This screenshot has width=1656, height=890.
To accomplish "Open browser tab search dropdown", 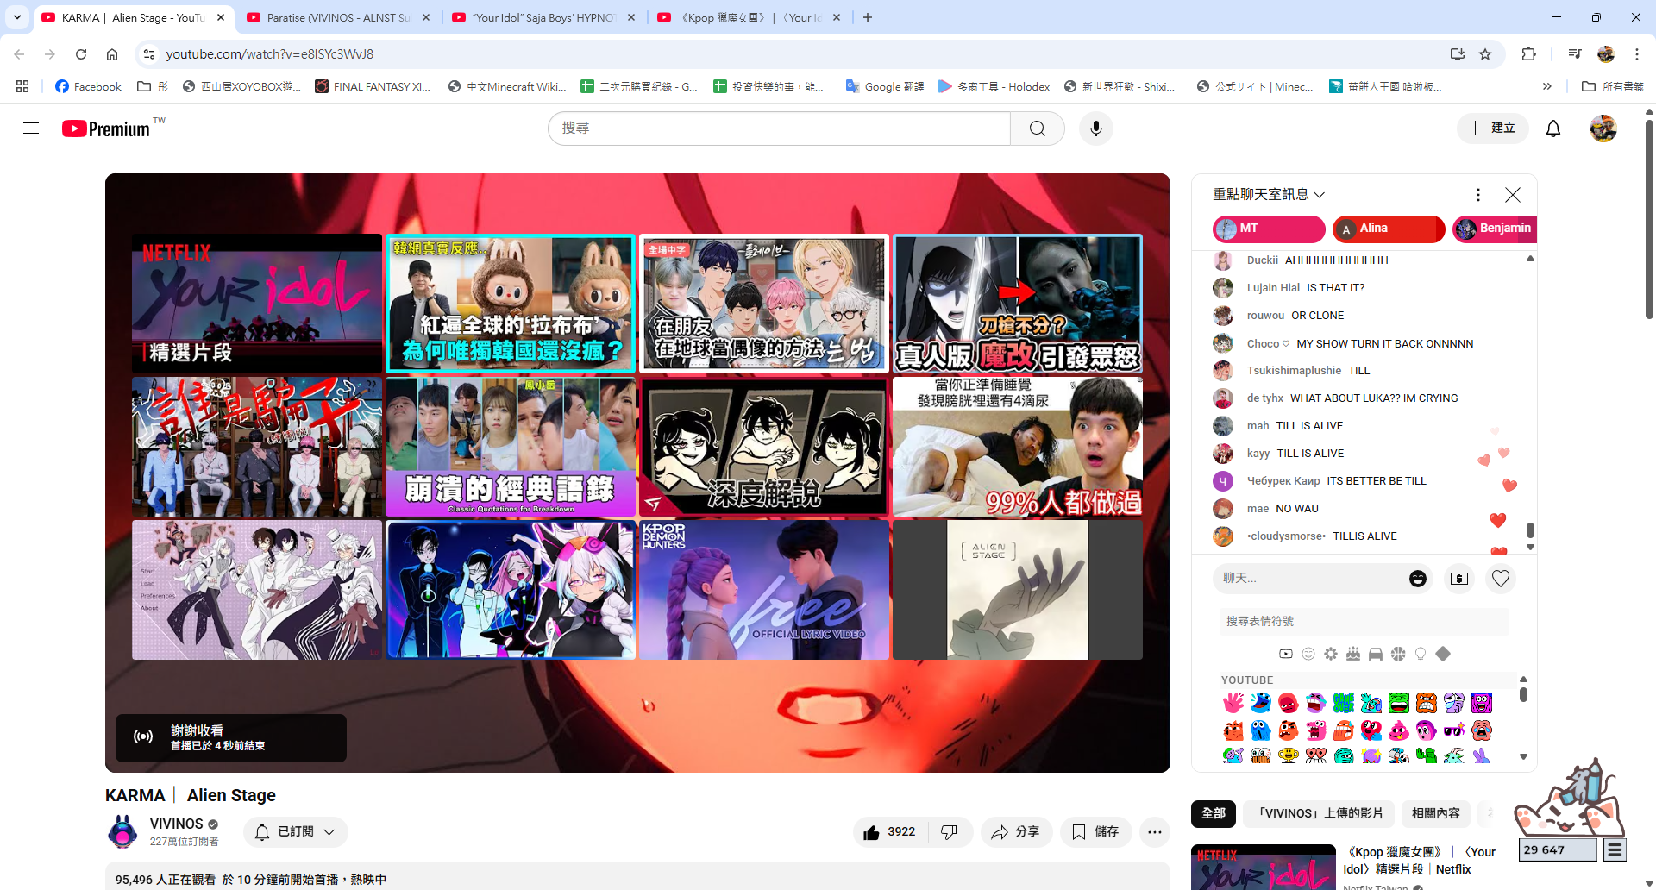I will (17, 17).
